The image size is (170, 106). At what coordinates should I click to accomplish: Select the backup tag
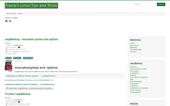8,58
